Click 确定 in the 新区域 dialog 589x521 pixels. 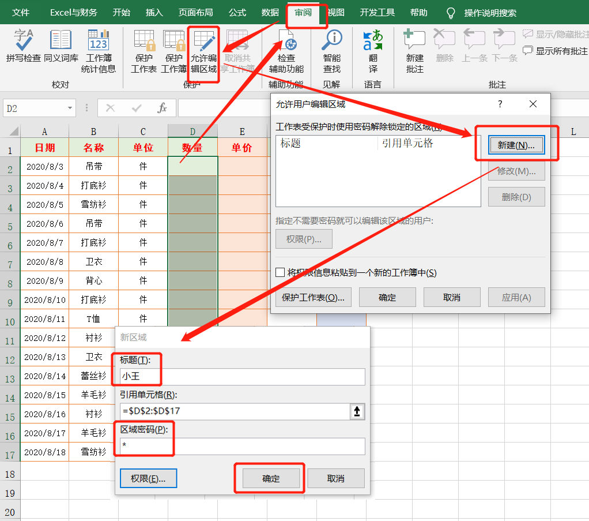tap(271, 478)
